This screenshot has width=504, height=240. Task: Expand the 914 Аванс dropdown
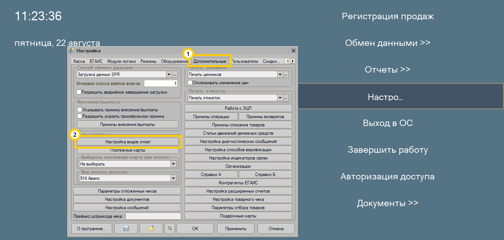(x=173, y=178)
